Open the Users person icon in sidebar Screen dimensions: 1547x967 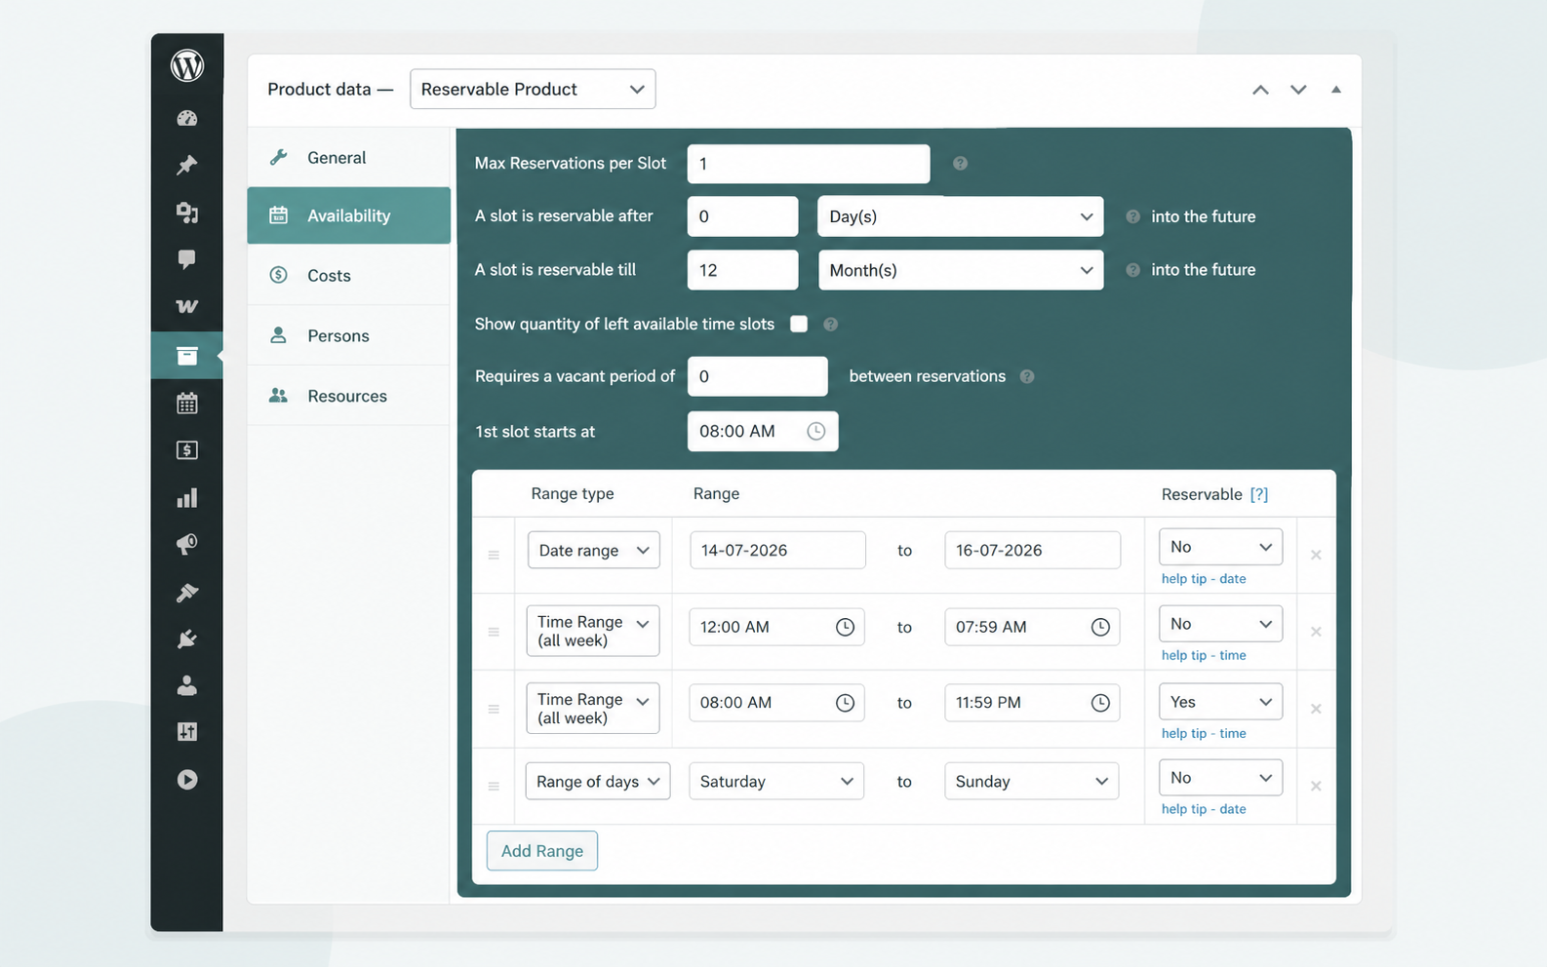[x=187, y=685]
